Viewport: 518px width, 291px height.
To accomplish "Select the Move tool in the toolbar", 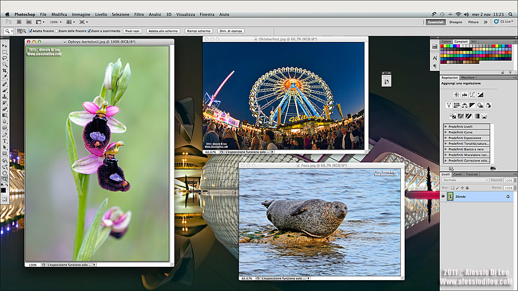I will coord(5,45).
